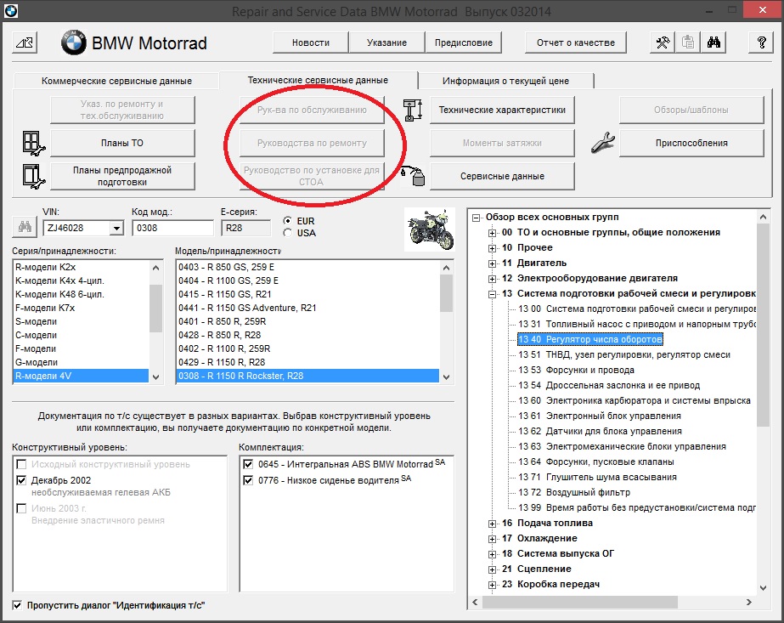This screenshot has height=623, width=784.
Task: Expand group 17 Охлаждение
Action: coord(492,539)
